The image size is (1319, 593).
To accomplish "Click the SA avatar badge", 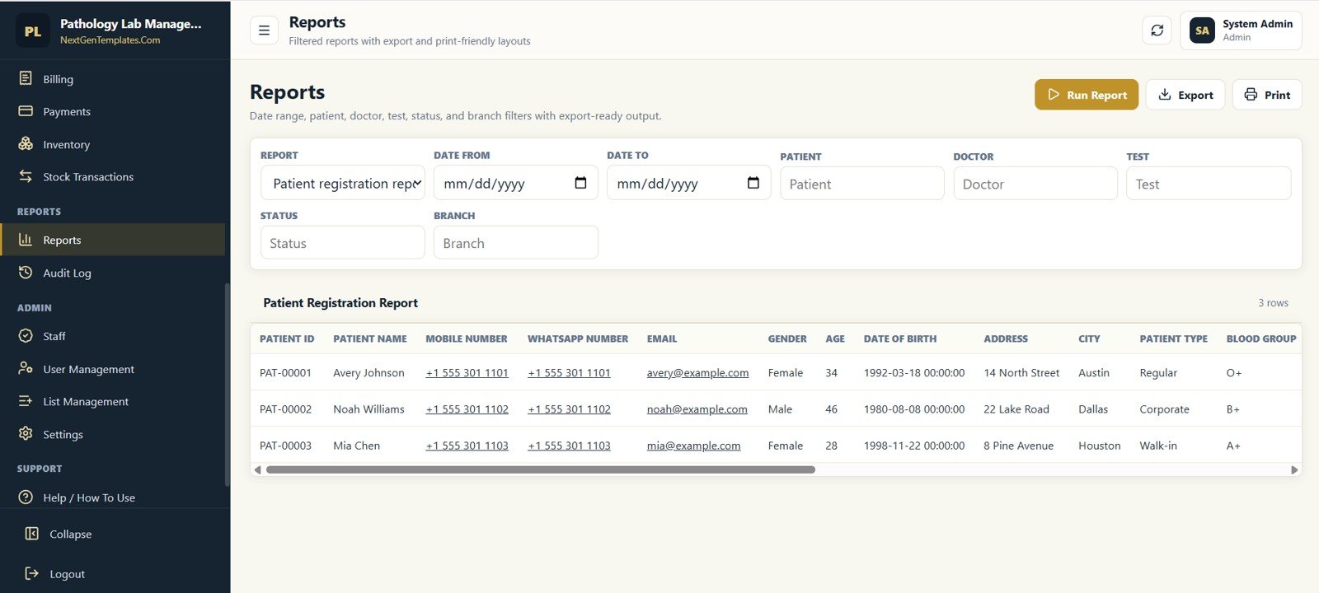I will [x=1202, y=30].
